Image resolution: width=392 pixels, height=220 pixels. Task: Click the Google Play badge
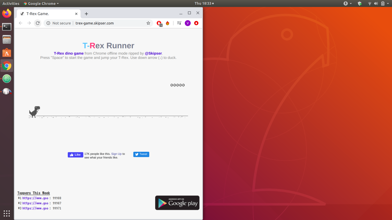(x=177, y=203)
